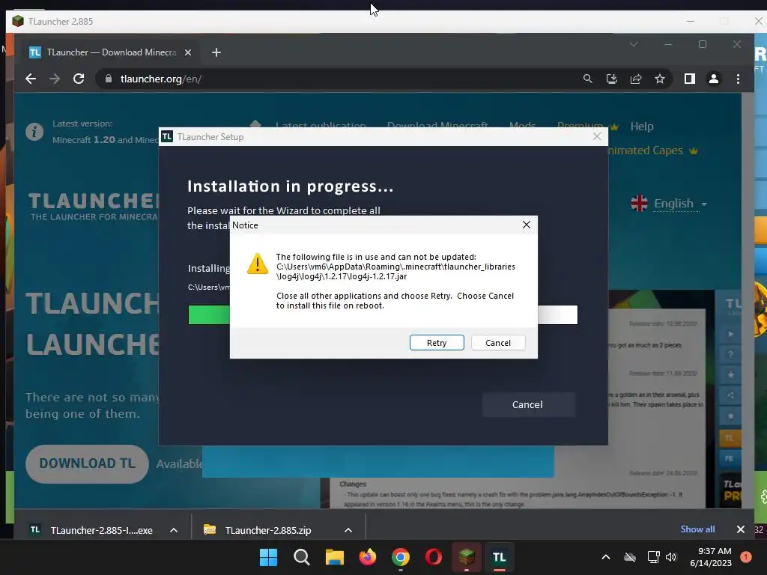Expand TLauncher-2.885.zip download options

[x=348, y=530]
